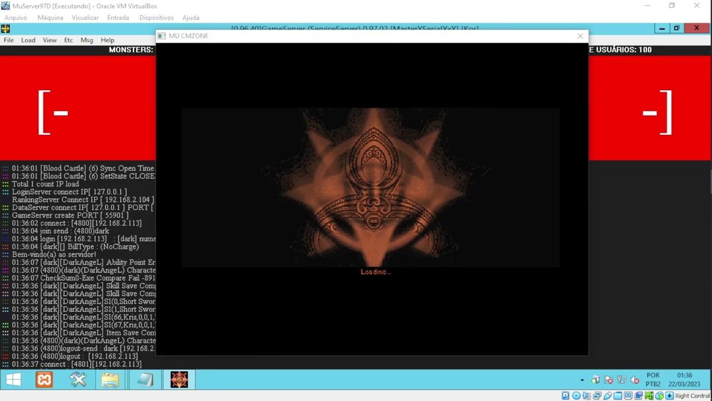The image size is (712, 401).
Task: Select the MU game taskbar icon
Action: [179, 380]
